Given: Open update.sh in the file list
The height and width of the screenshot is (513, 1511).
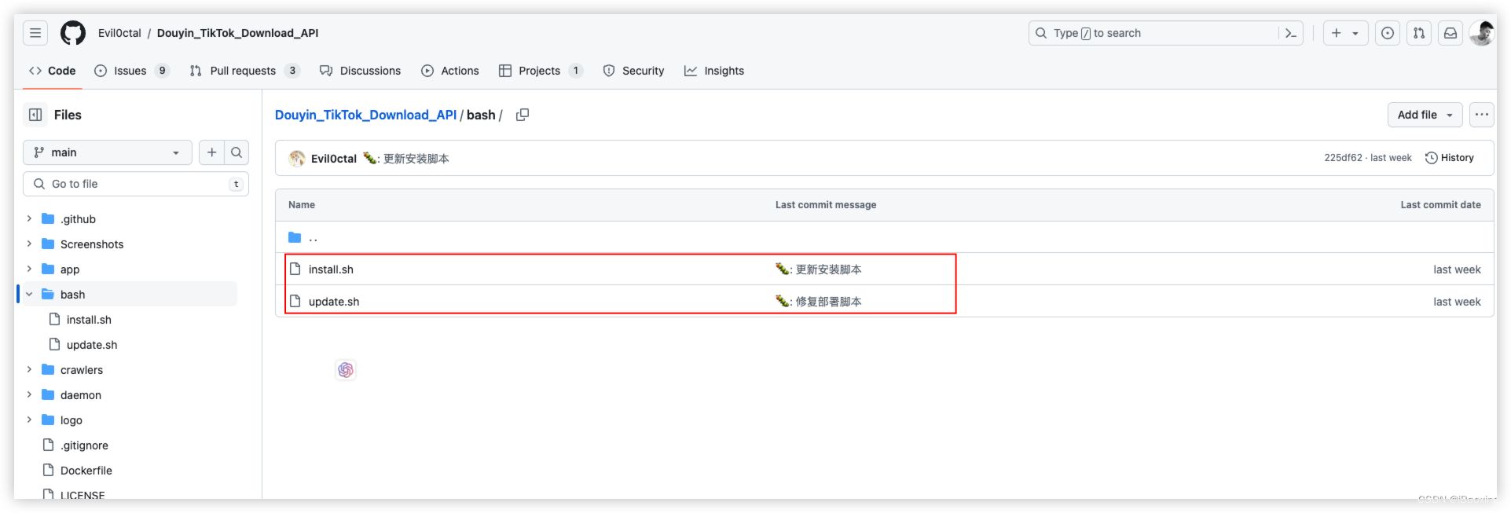Looking at the screenshot, I should (x=334, y=302).
